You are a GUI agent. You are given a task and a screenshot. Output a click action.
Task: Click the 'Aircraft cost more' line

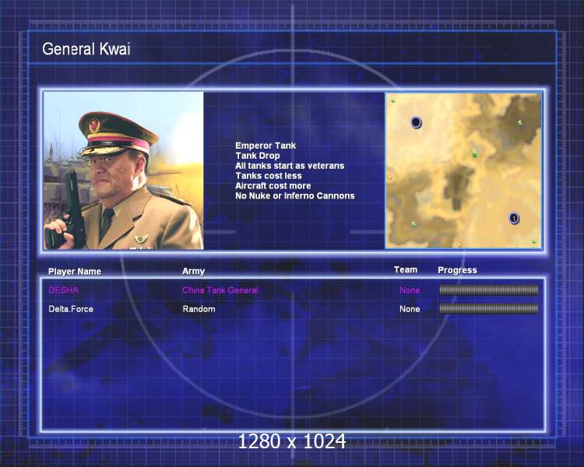point(273,186)
